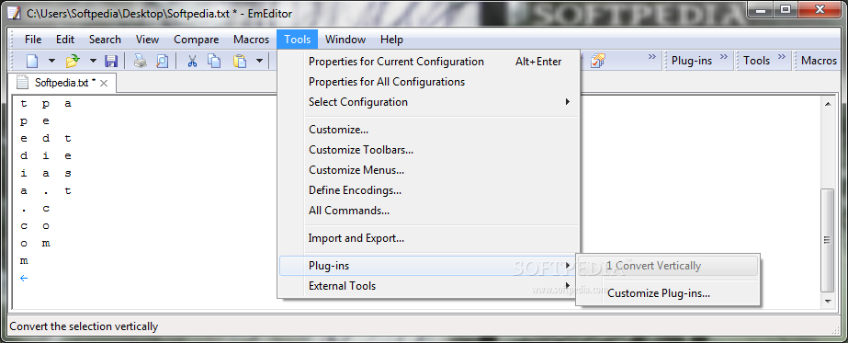Click the EmEditor title bar icon
This screenshot has width=848, height=343.
pos(15,14)
